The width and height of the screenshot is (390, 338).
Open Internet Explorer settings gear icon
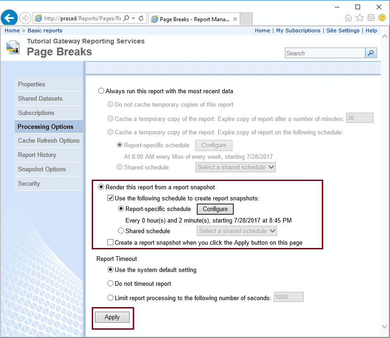370,17
